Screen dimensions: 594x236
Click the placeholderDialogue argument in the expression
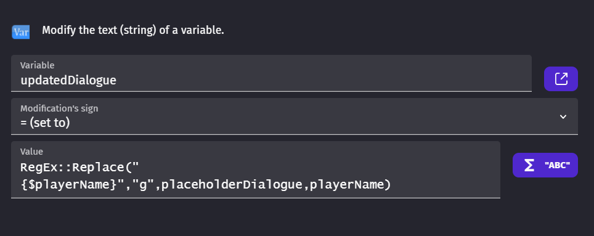point(232,185)
